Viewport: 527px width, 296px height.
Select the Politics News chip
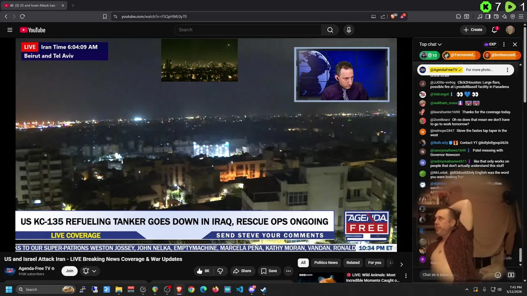(326, 263)
